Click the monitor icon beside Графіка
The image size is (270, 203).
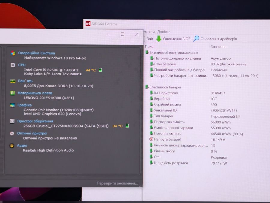[12, 105]
